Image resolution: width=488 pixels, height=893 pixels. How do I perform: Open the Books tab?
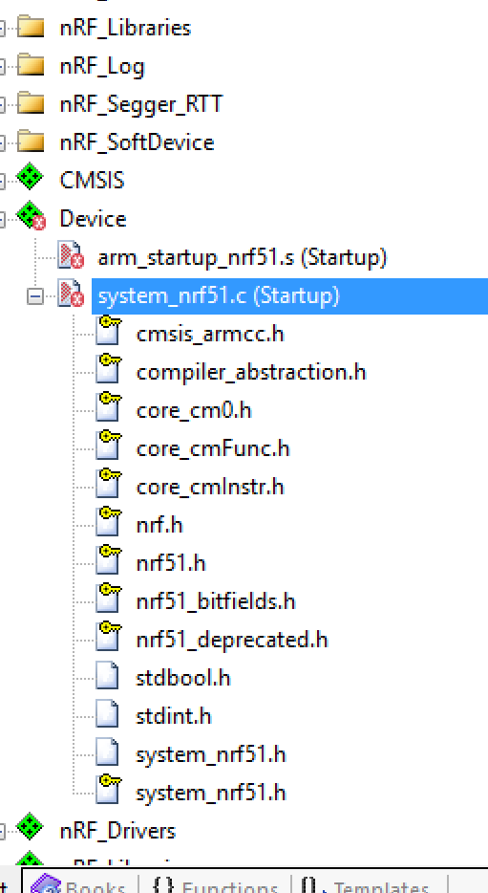point(79,884)
